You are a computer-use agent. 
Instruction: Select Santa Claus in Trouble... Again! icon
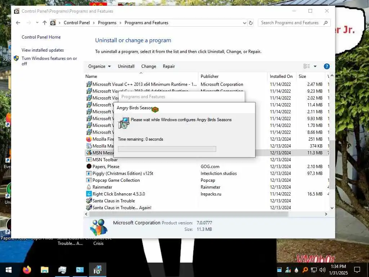click(89, 207)
